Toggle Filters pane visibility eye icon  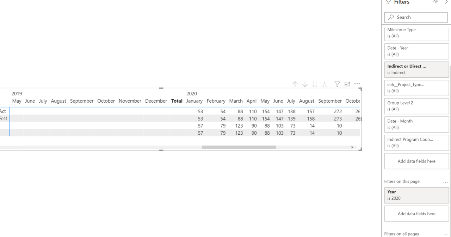(436, 2)
